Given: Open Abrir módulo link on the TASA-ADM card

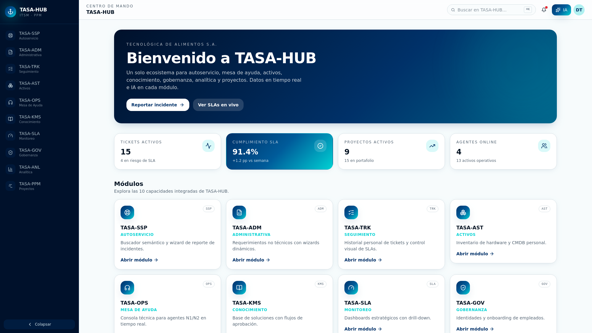Looking at the screenshot, I should click(x=251, y=260).
